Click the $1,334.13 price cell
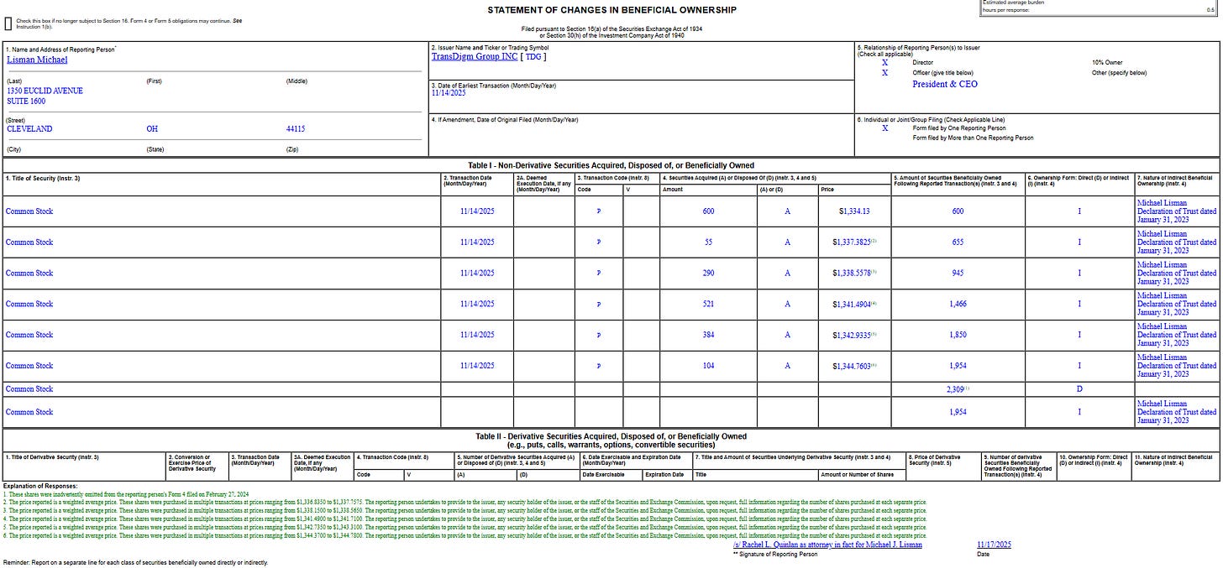The height and width of the screenshot is (568, 1223). (x=854, y=211)
